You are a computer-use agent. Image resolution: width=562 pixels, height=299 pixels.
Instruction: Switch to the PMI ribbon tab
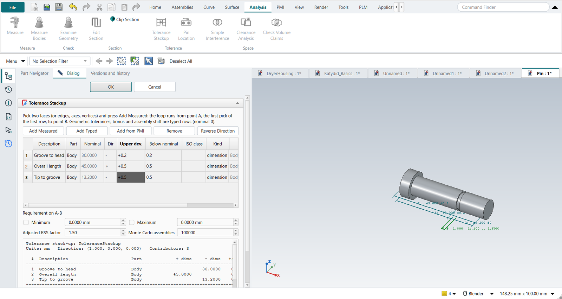tap(280, 7)
